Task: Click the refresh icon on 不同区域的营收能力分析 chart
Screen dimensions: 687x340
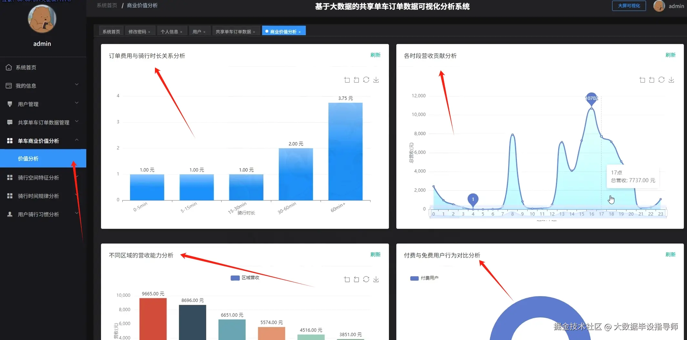Action: pyautogui.click(x=366, y=279)
